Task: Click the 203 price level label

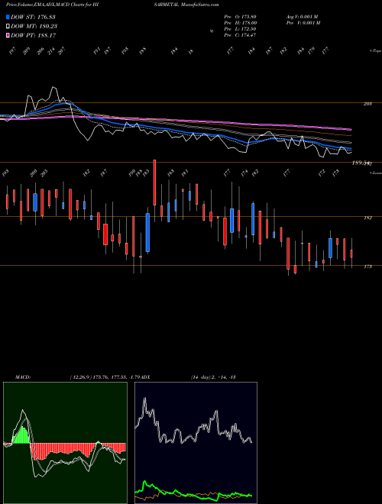Action: (x=367, y=104)
